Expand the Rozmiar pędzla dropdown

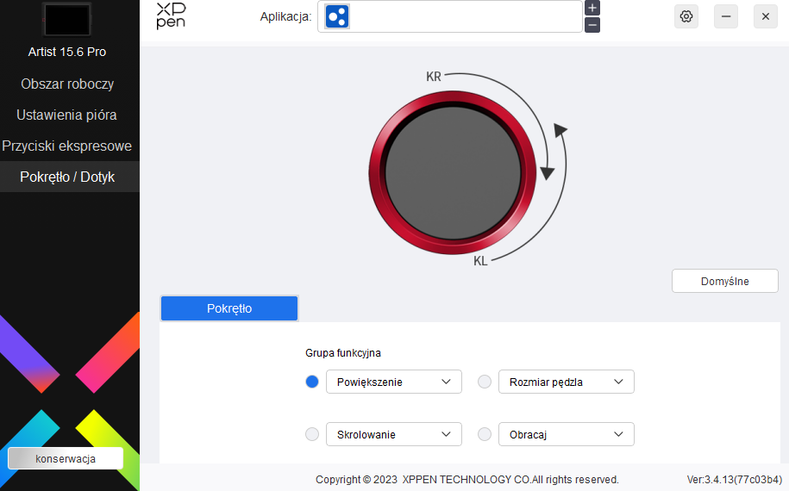(x=567, y=382)
